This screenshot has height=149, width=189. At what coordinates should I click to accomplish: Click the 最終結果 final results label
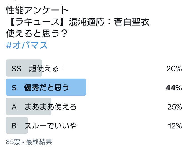coord(39,142)
